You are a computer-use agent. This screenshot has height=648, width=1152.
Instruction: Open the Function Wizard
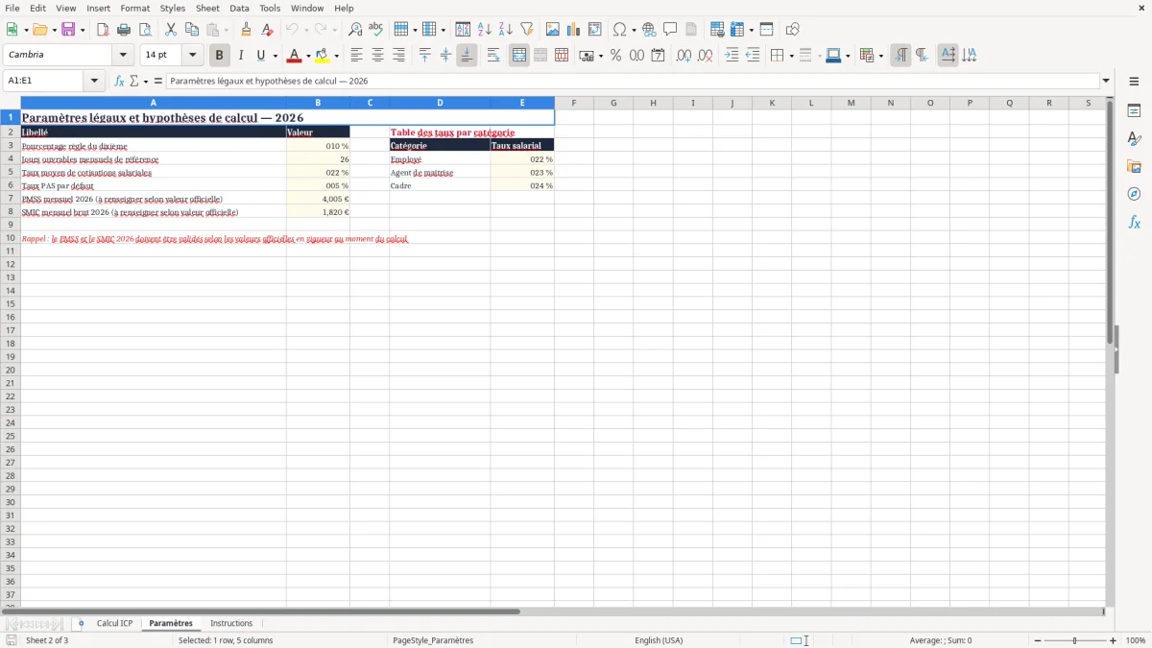click(x=120, y=81)
